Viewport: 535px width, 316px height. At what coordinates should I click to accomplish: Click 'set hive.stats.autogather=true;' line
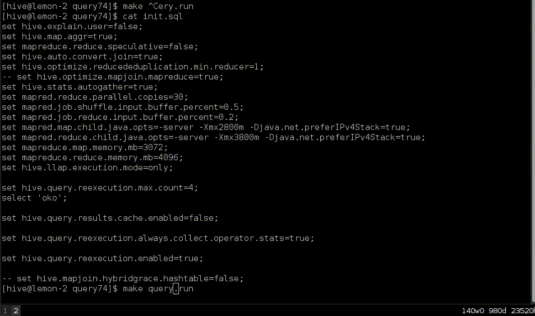[x=80, y=87]
